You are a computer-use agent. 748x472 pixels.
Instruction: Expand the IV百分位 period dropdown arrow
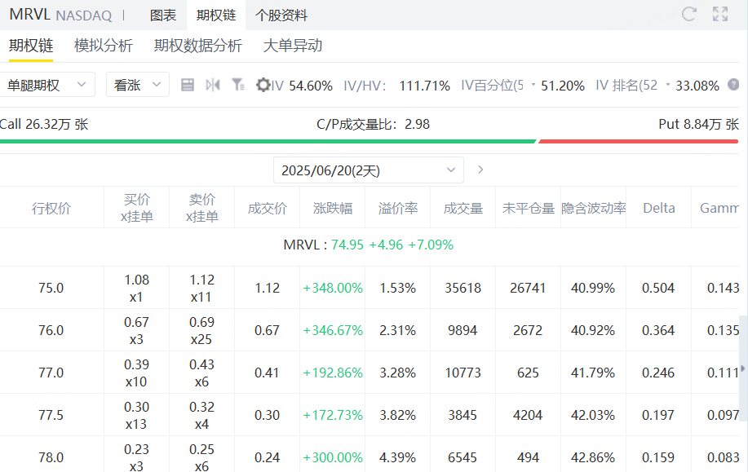(533, 85)
